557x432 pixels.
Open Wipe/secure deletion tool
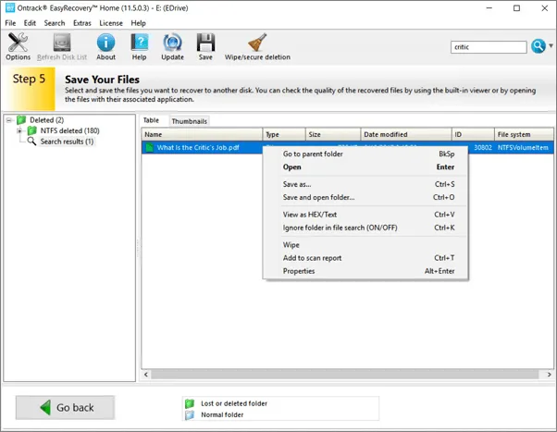pyautogui.click(x=256, y=46)
